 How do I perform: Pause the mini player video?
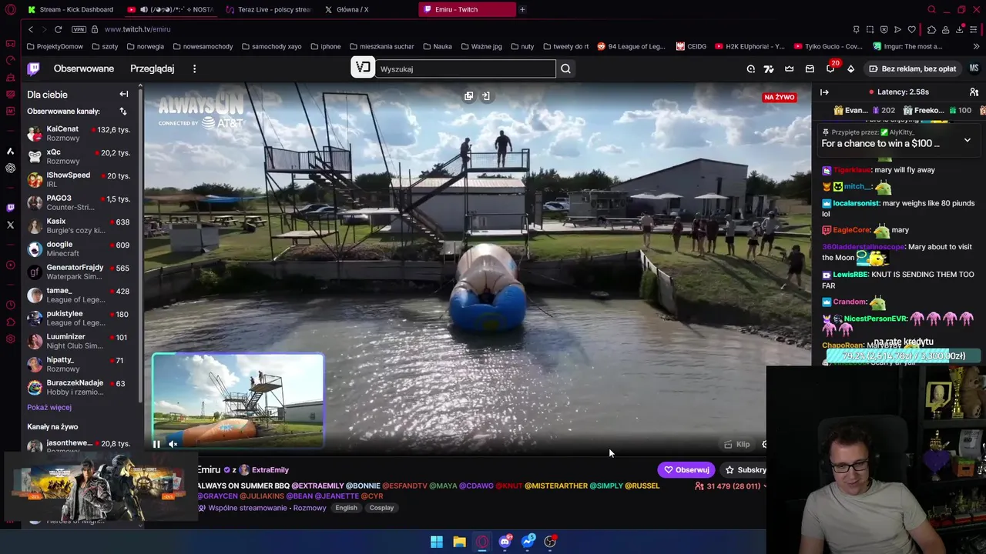[156, 444]
